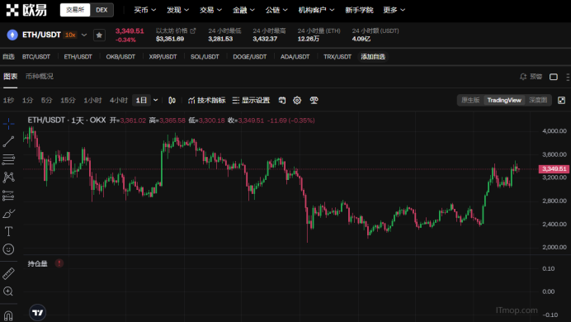The width and height of the screenshot is (571, 322).
Task: Select the brush drawing tool
Action: pos(9,214)
